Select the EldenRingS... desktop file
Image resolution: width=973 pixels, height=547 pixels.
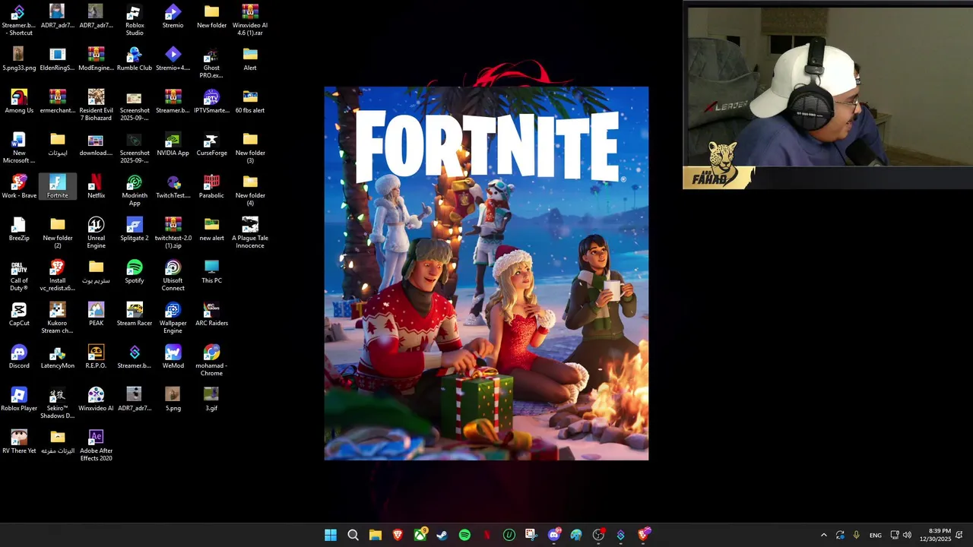57,58
